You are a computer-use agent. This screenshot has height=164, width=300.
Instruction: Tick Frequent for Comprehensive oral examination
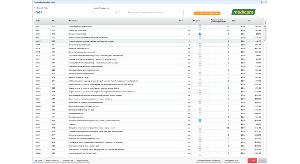click(200, 26)
